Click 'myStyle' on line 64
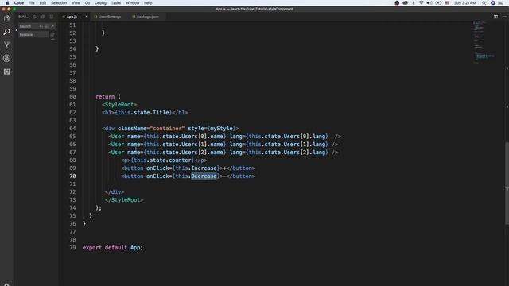This screenshot has height=286, width=509. 221,129
